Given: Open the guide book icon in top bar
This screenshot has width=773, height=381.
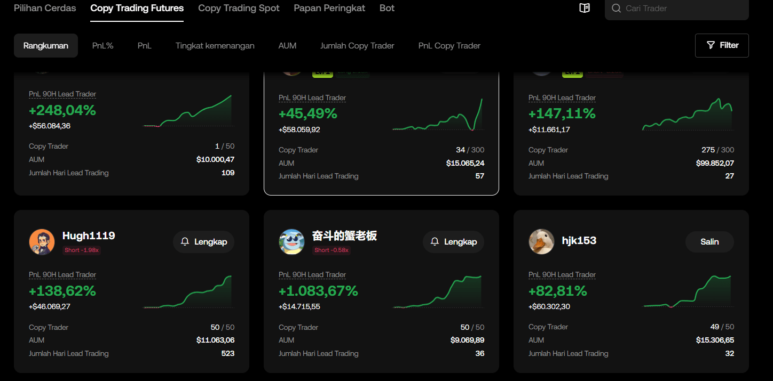Looking at the screenshot, I should point(584,8).
